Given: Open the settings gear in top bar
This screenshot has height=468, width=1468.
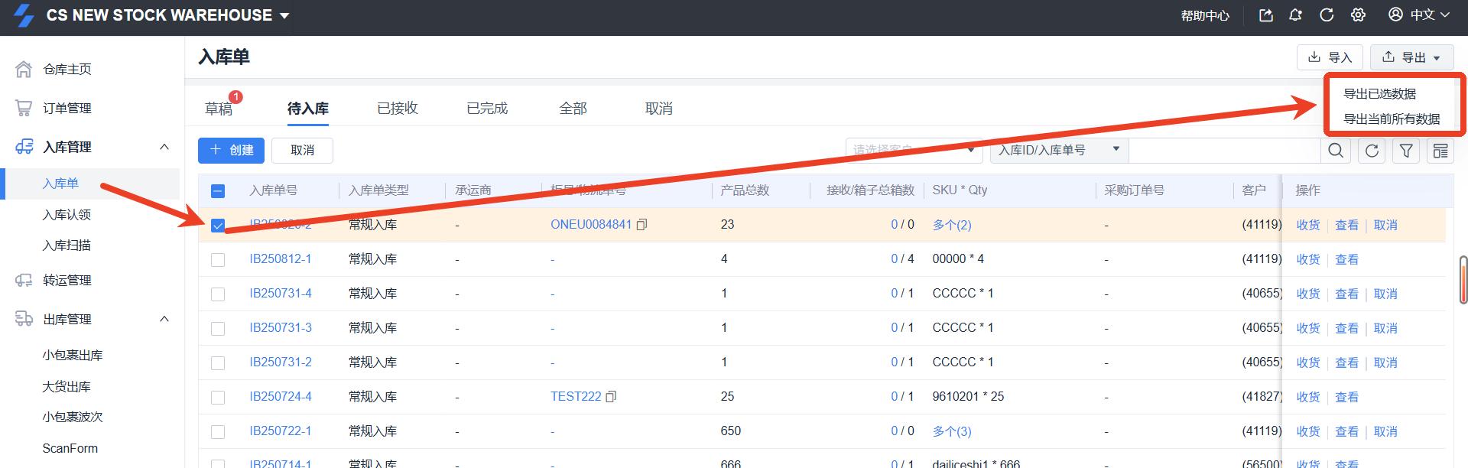Looking at the screenshot, I should click(x=1358, y=15).
